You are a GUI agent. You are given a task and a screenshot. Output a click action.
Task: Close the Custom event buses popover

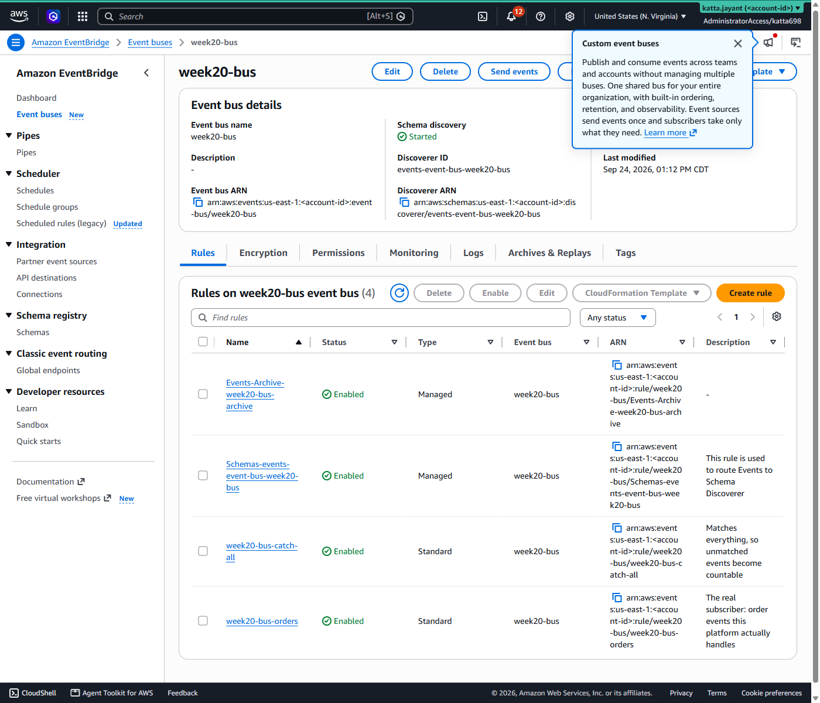[x=738, y=43]
